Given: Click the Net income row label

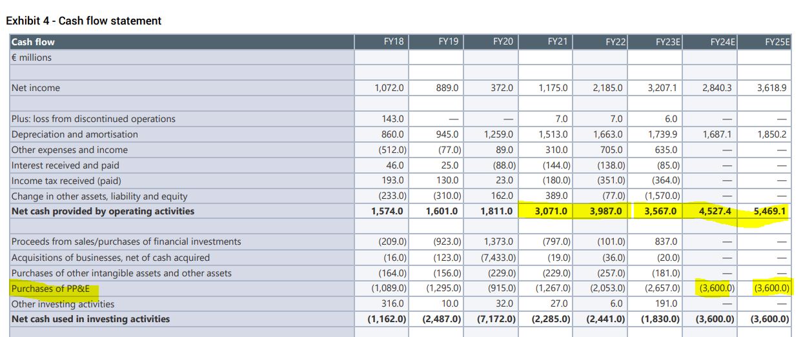Looking at the screenshot, I should (36, 88).
